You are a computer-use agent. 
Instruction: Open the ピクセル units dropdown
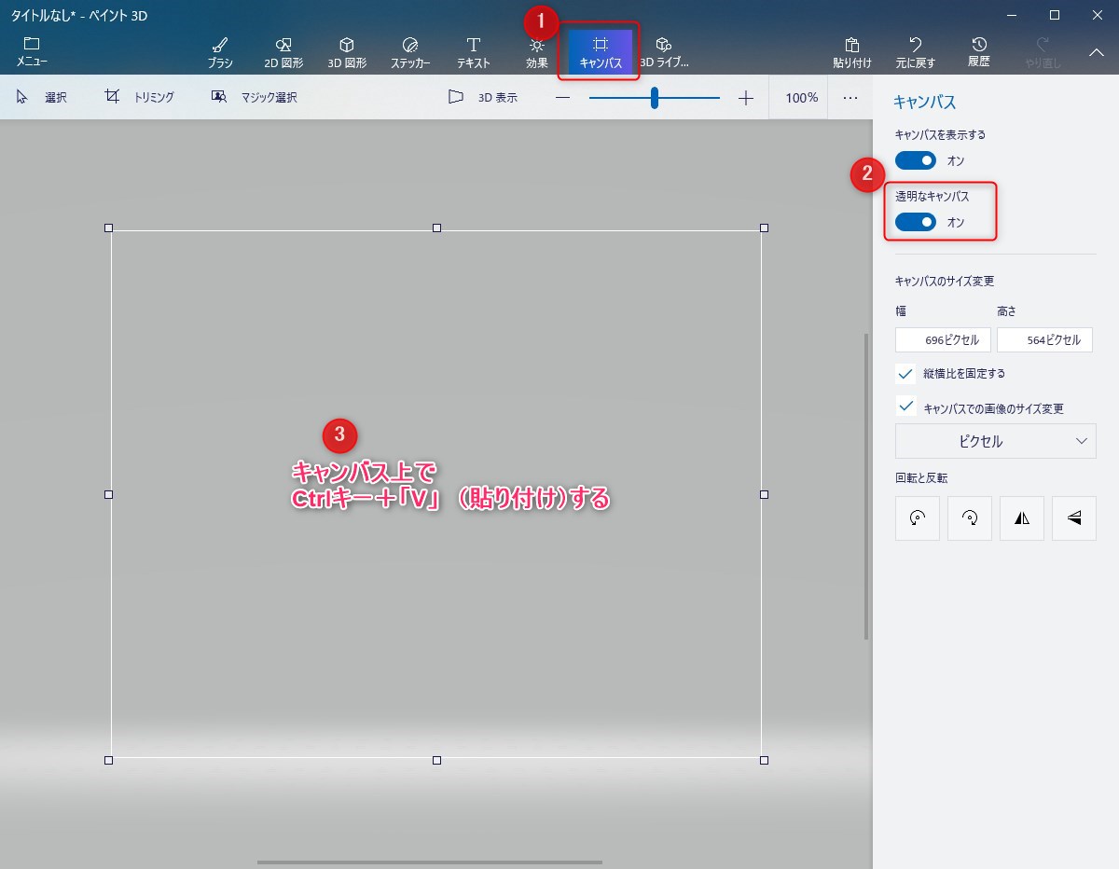(x=995, y=441)
